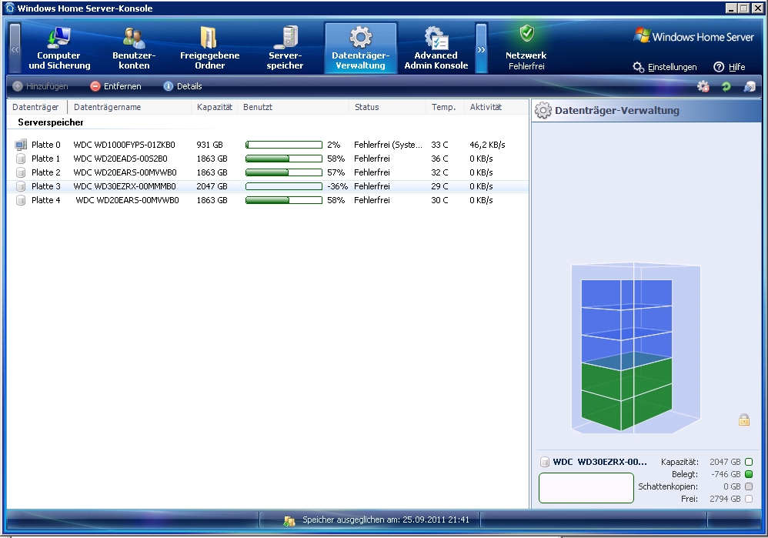
Task: Click the '-746 GB' Belegt value
Action: (x=726, y=474)
